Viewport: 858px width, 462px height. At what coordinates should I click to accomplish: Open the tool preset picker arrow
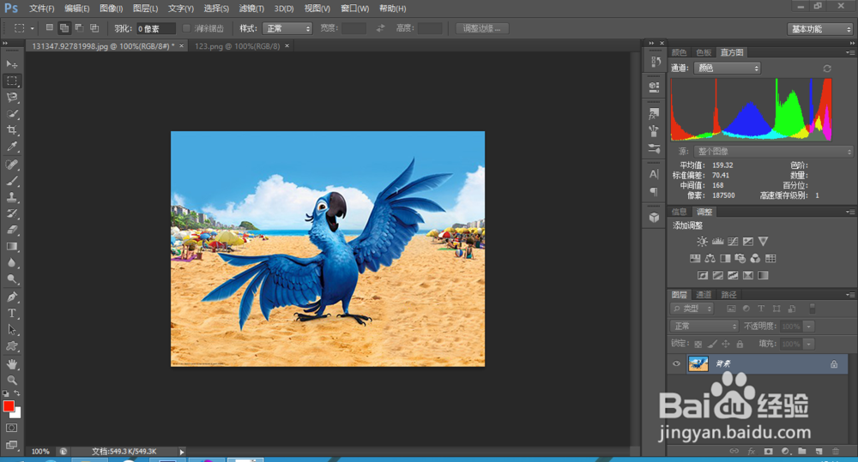(x=33, y=28)
